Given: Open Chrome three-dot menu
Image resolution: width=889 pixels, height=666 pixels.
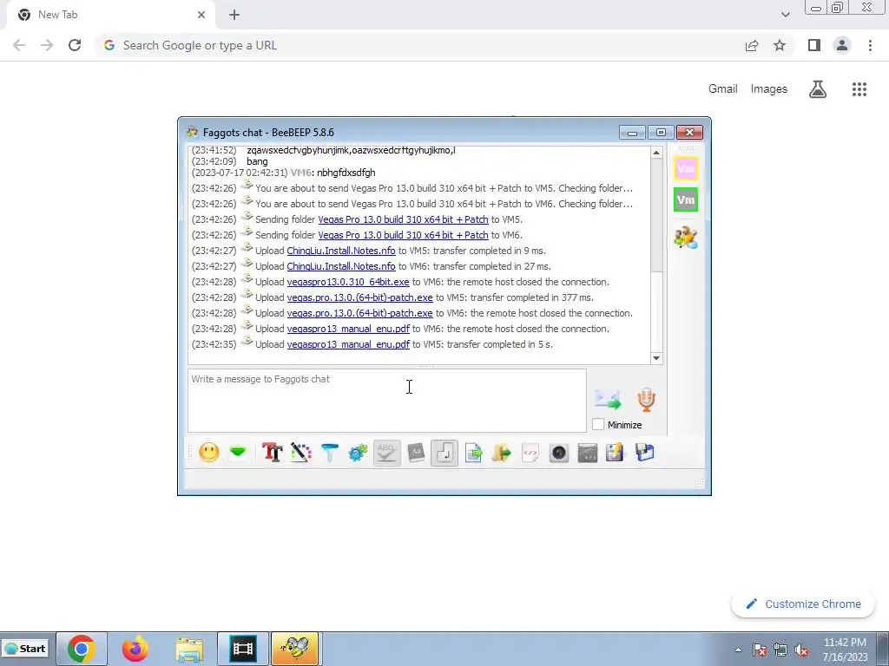Looking at the screenshot, I should pyautogui.click(x=870, y=45).
